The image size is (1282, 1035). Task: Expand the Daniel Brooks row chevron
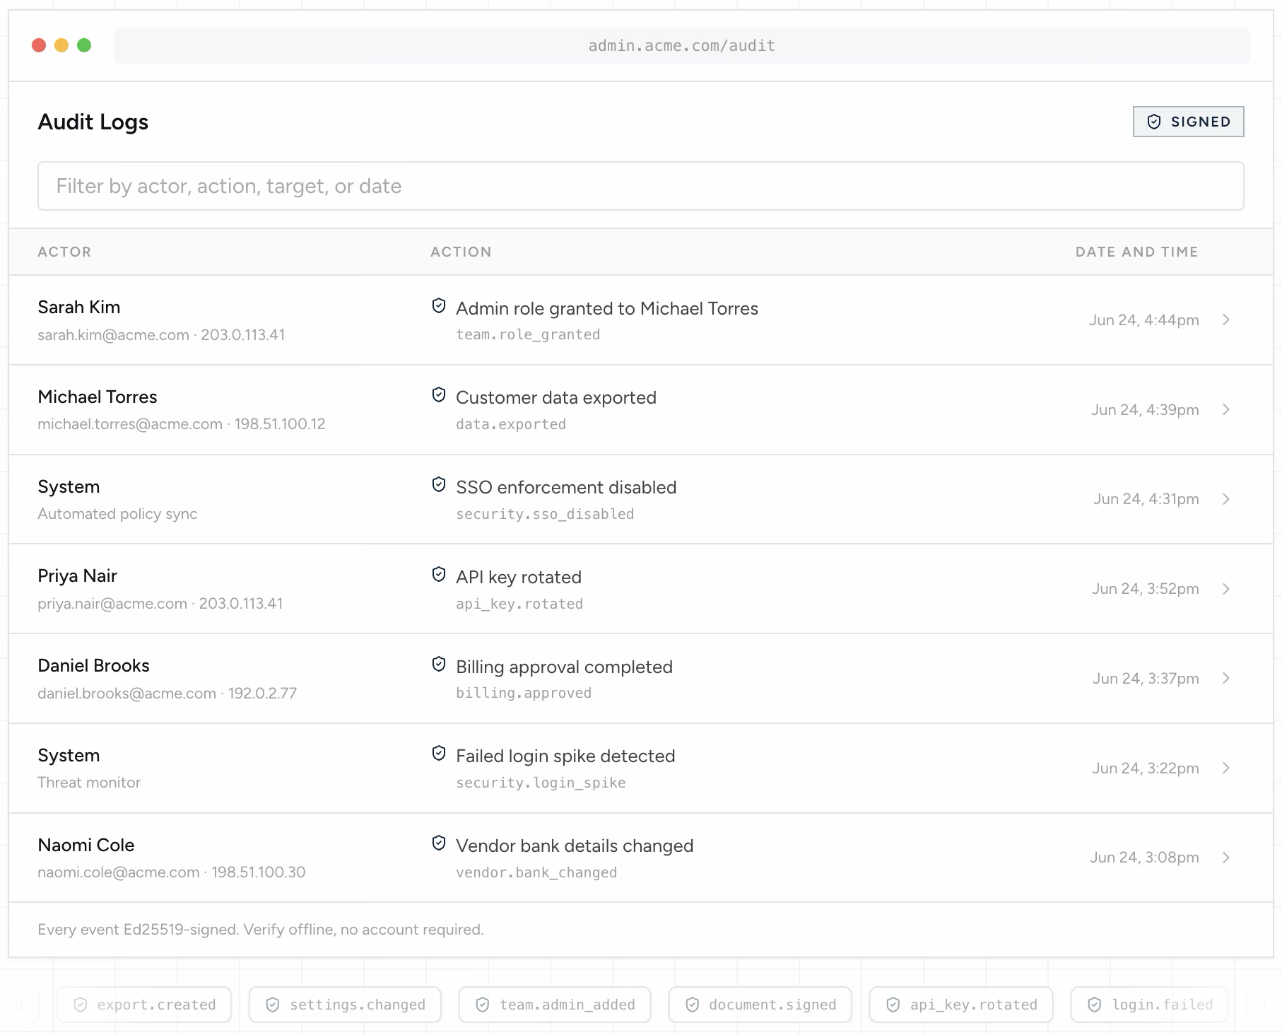[x=1226, y=678]
